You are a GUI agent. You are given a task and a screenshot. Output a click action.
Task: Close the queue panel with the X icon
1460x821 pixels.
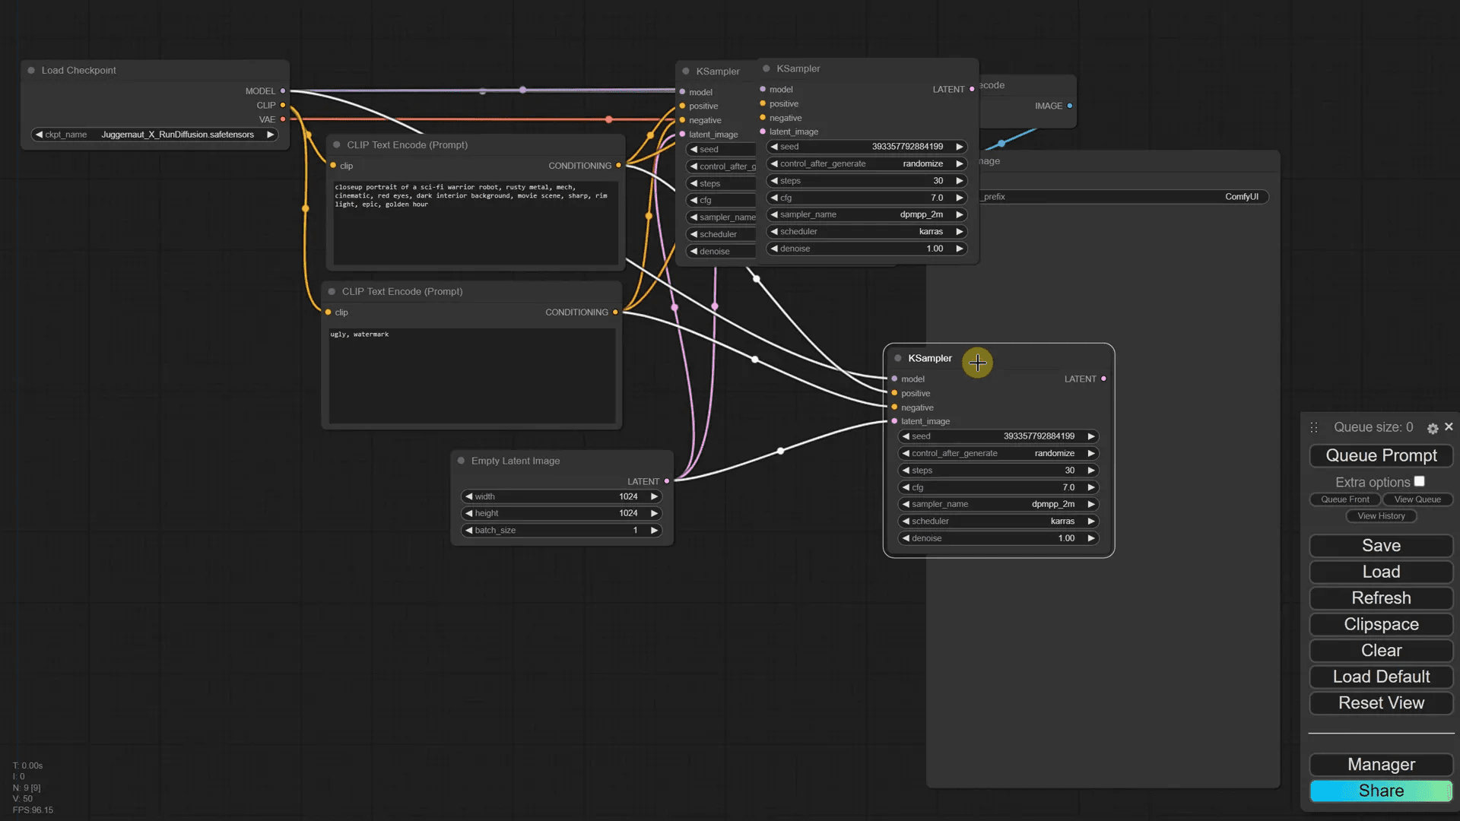point(1449,427)
